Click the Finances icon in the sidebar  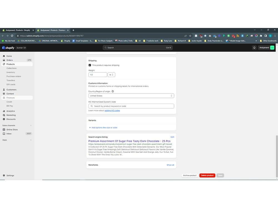point(4,98)
